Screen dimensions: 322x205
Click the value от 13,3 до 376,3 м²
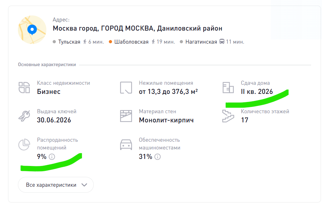click(x=168, y=91)
